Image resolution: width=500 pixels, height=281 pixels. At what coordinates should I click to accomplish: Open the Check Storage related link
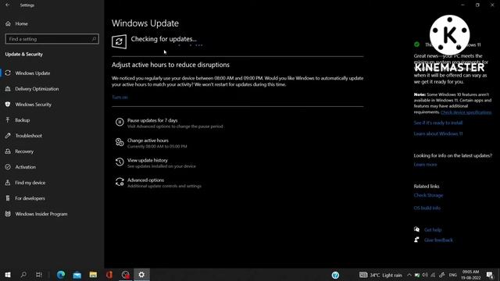[428, 195]
